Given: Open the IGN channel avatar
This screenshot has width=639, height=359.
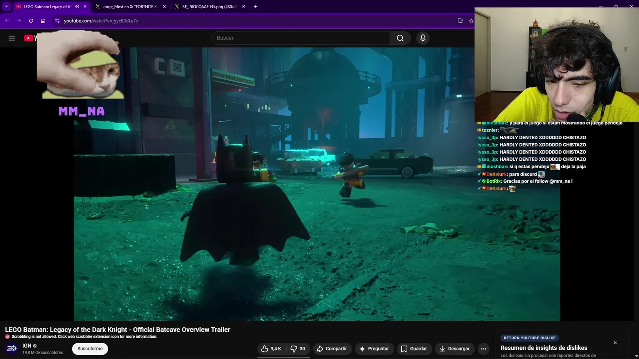Looking at the screenshot, I should [12, 348].
